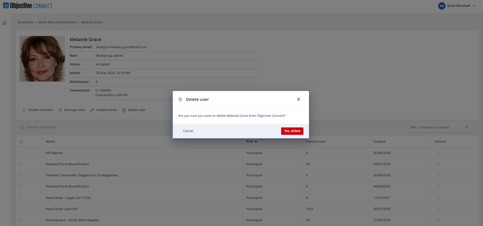Expand the Scott Marshall account dropdown

click(x=474, y=6)
